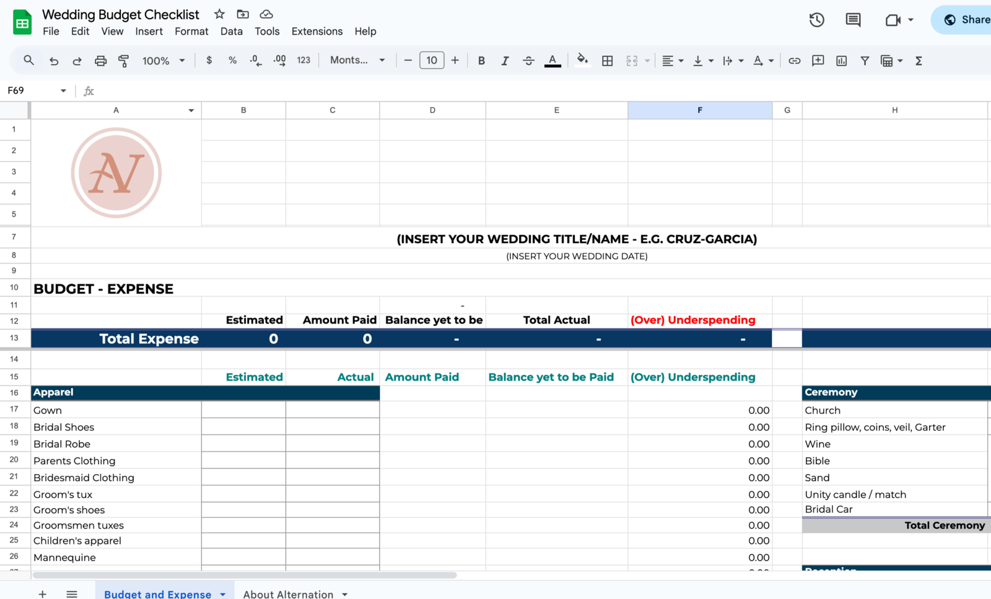Insert a chart
Viewport: 991px width, 599px height.
pyautogui.click(x=841, y=61)
